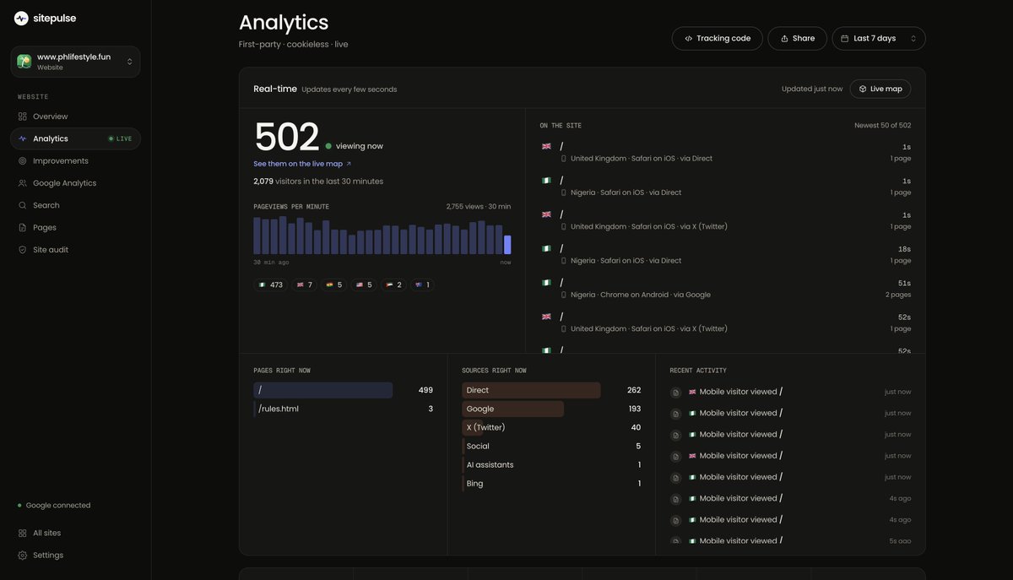The height and width of the screenshot is (580, 1013).
Task: Click the Google source bar
Action: tap(512, 409)
